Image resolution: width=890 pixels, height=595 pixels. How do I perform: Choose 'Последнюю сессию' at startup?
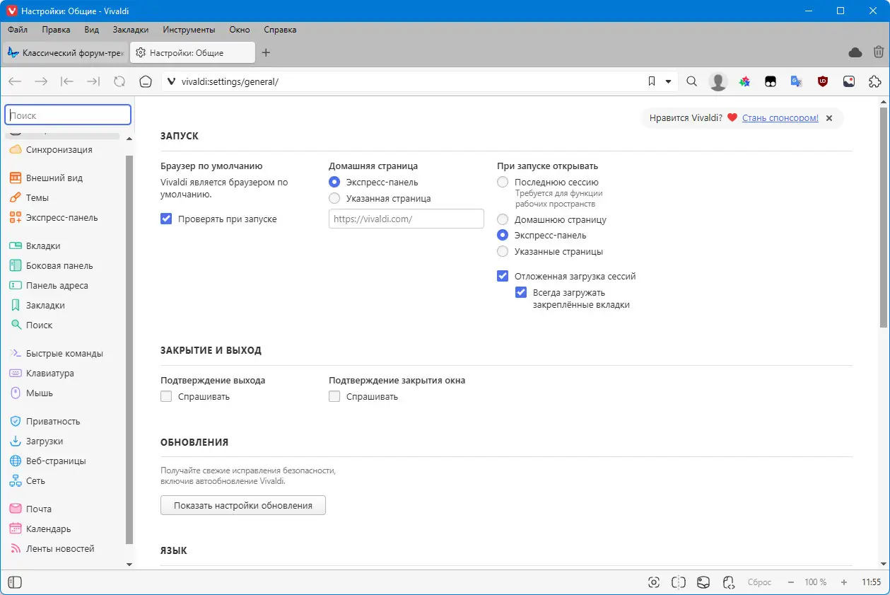click(x=503, y=183)
